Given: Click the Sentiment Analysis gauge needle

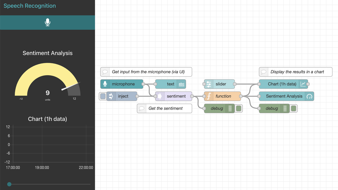Looking at the screenshot, I should pyautogui.click(x=71, y=86).
